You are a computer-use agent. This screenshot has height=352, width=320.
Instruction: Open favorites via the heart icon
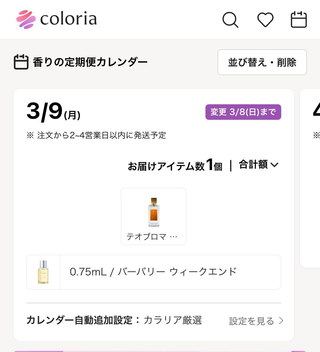pos(265,20)
